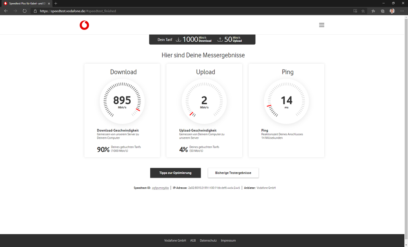Open the Collections panel

(383, 11)
